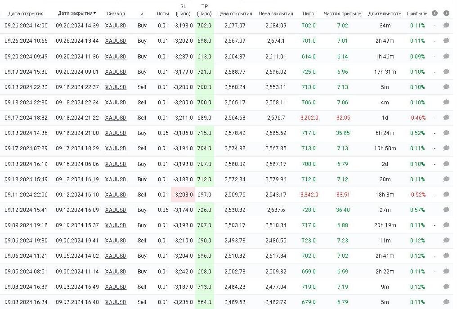The image size is (461, 309).
Task: Sort by и (action) column header
Action: tap(142, 13)
